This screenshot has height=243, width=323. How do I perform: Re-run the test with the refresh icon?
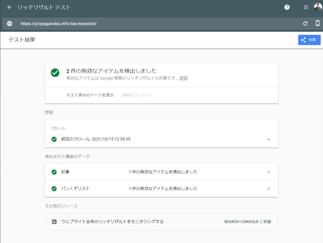click(305, 23)
